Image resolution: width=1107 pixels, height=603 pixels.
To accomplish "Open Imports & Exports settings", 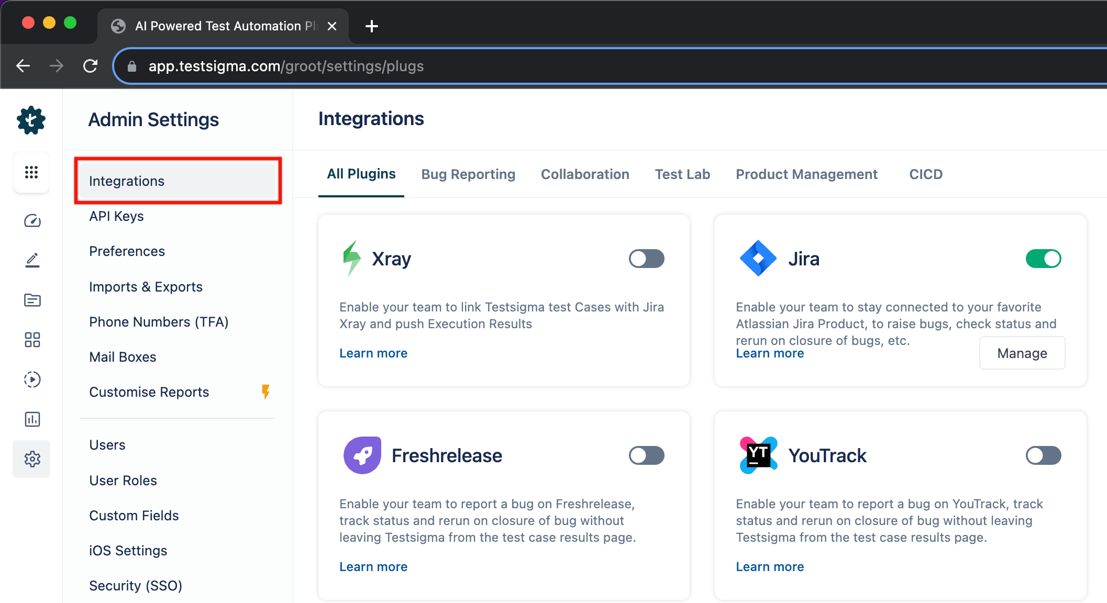I will pos(146,287).
